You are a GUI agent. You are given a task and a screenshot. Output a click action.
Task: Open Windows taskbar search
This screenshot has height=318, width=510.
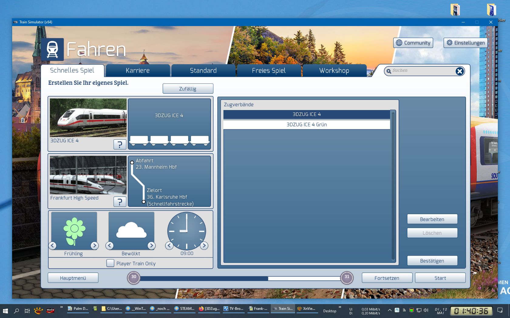coord(16,311)
